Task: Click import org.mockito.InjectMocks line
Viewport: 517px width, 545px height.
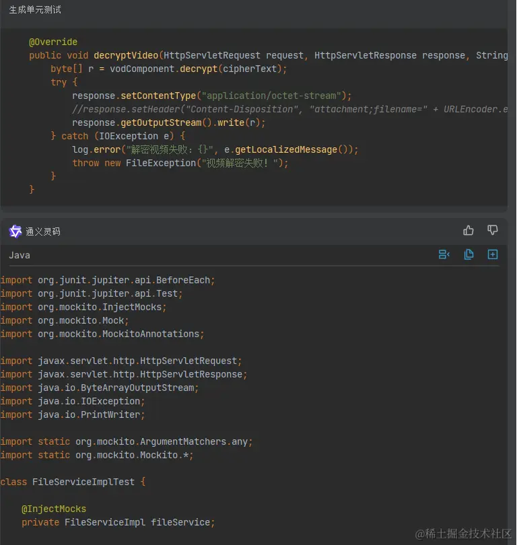Action: click(x=83, y=307)
